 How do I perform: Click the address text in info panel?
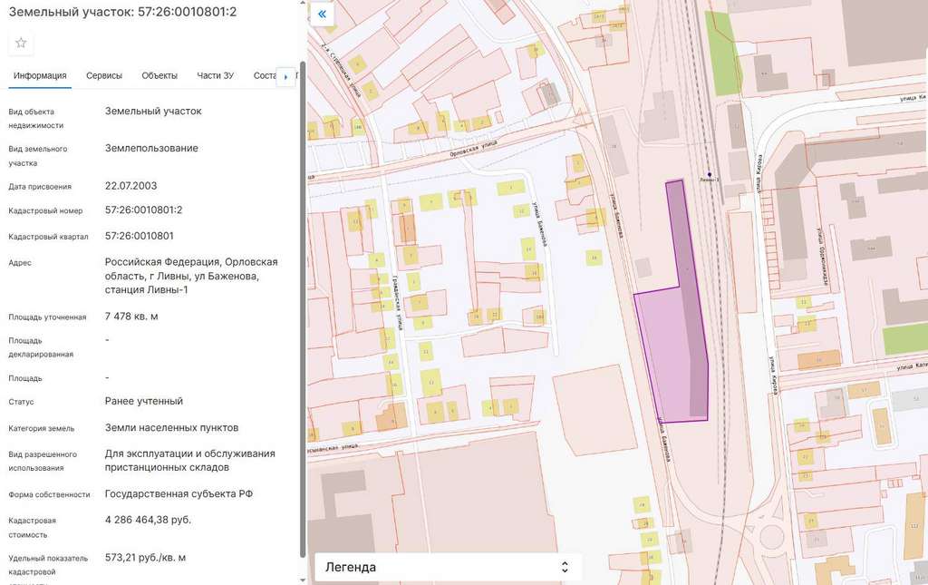pos(191,276)
